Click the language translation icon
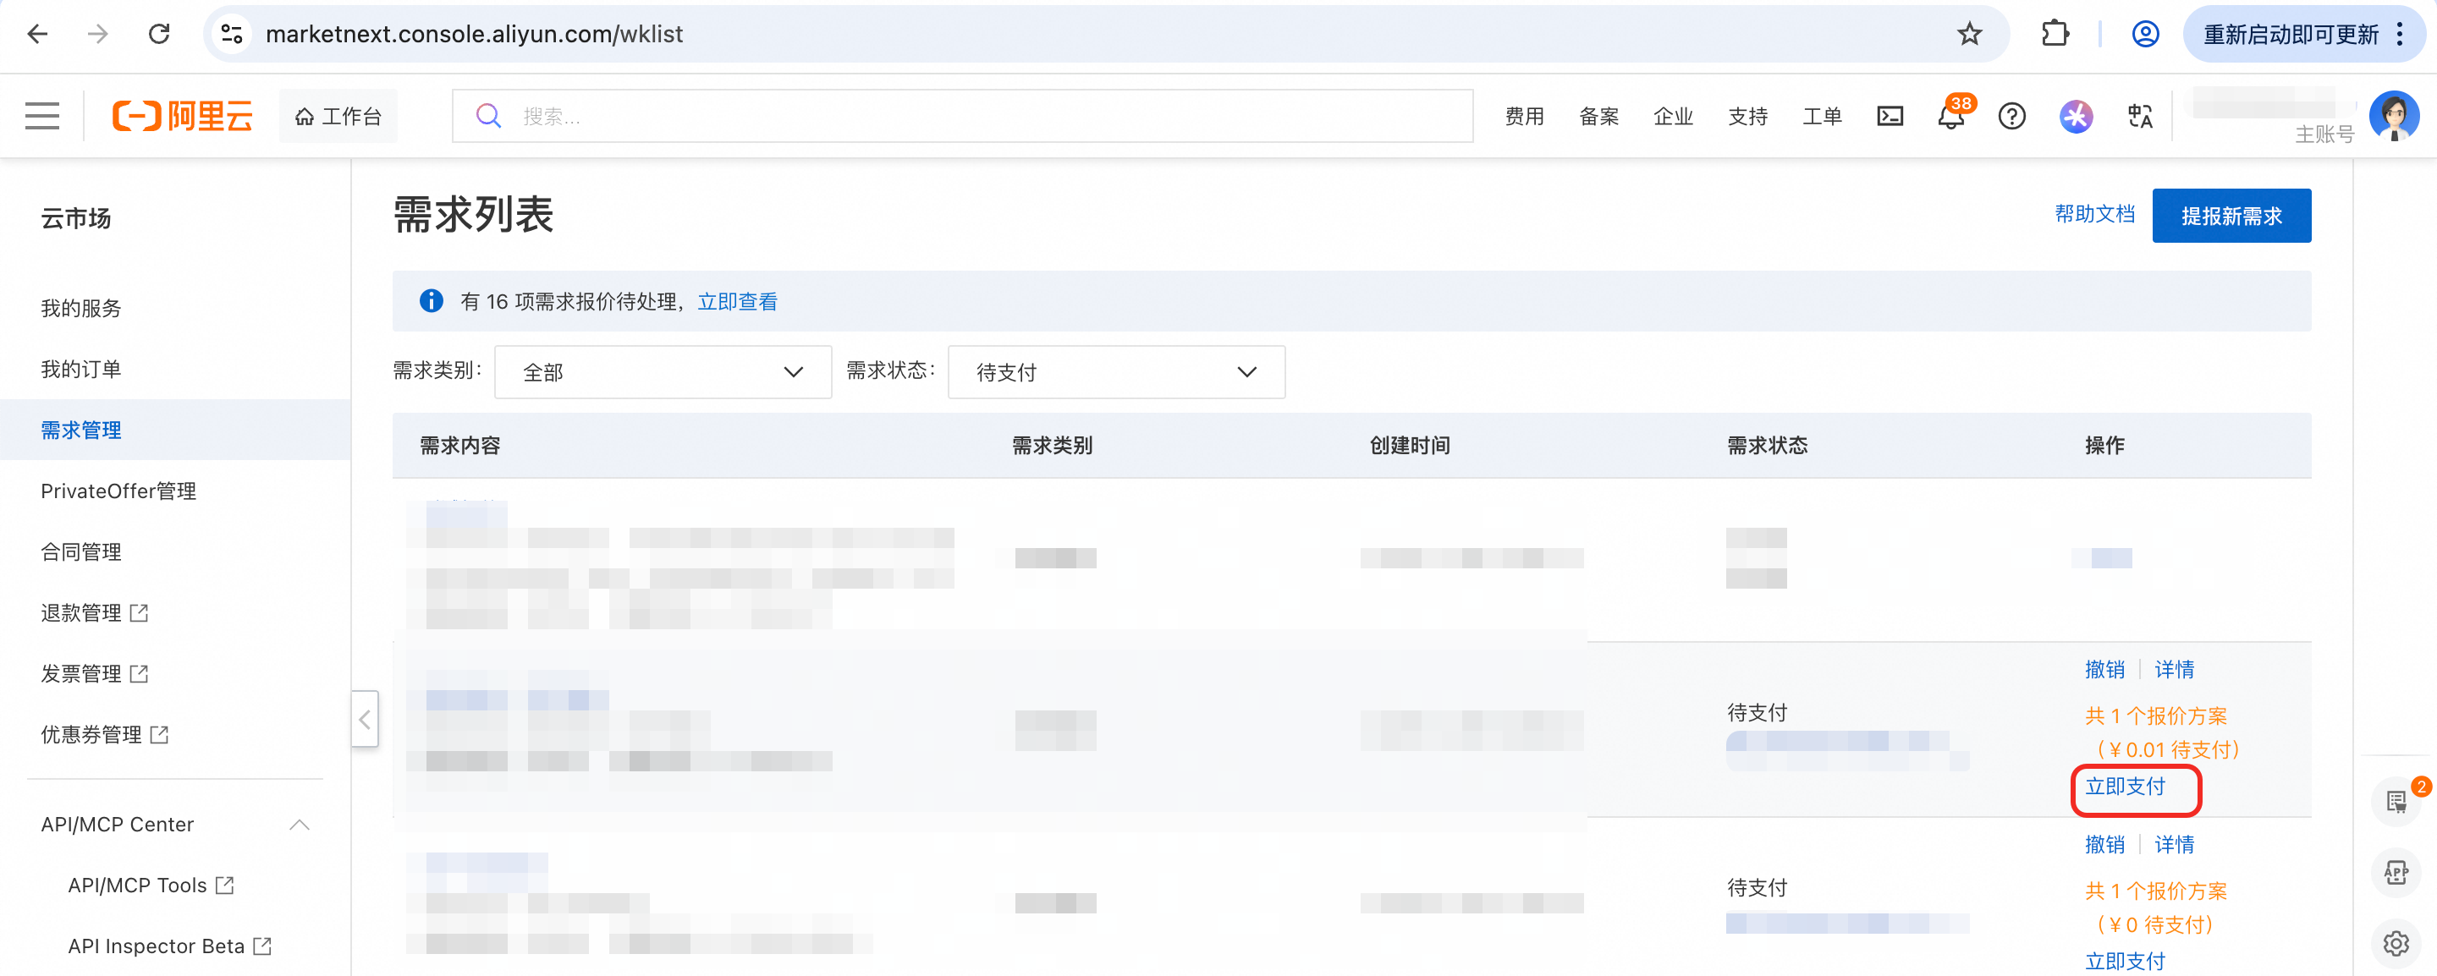 (2140, 117)
